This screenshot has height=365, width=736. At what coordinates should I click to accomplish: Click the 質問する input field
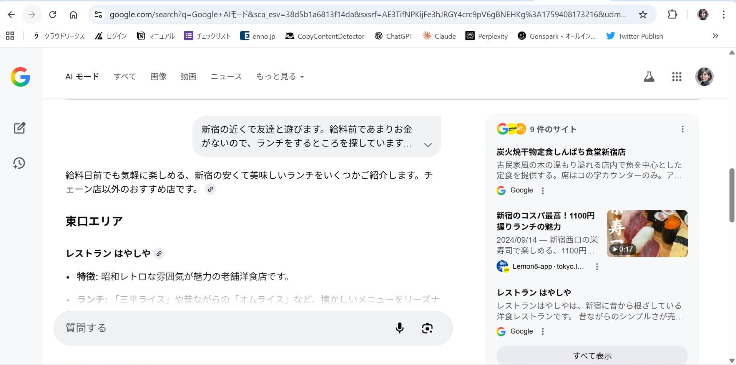[223, 328]
